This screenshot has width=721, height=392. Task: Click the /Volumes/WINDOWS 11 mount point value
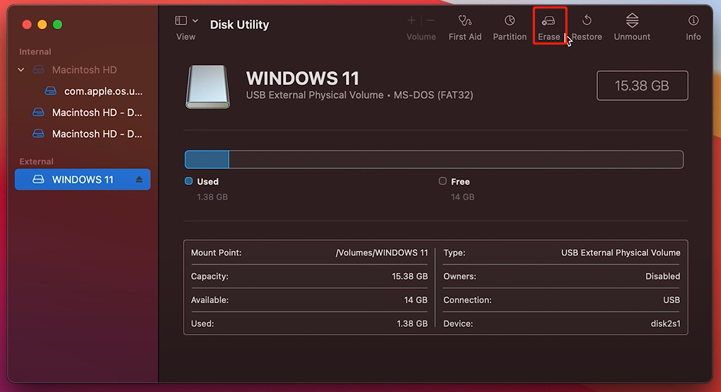pyautogui.click(x=381, y=253)
